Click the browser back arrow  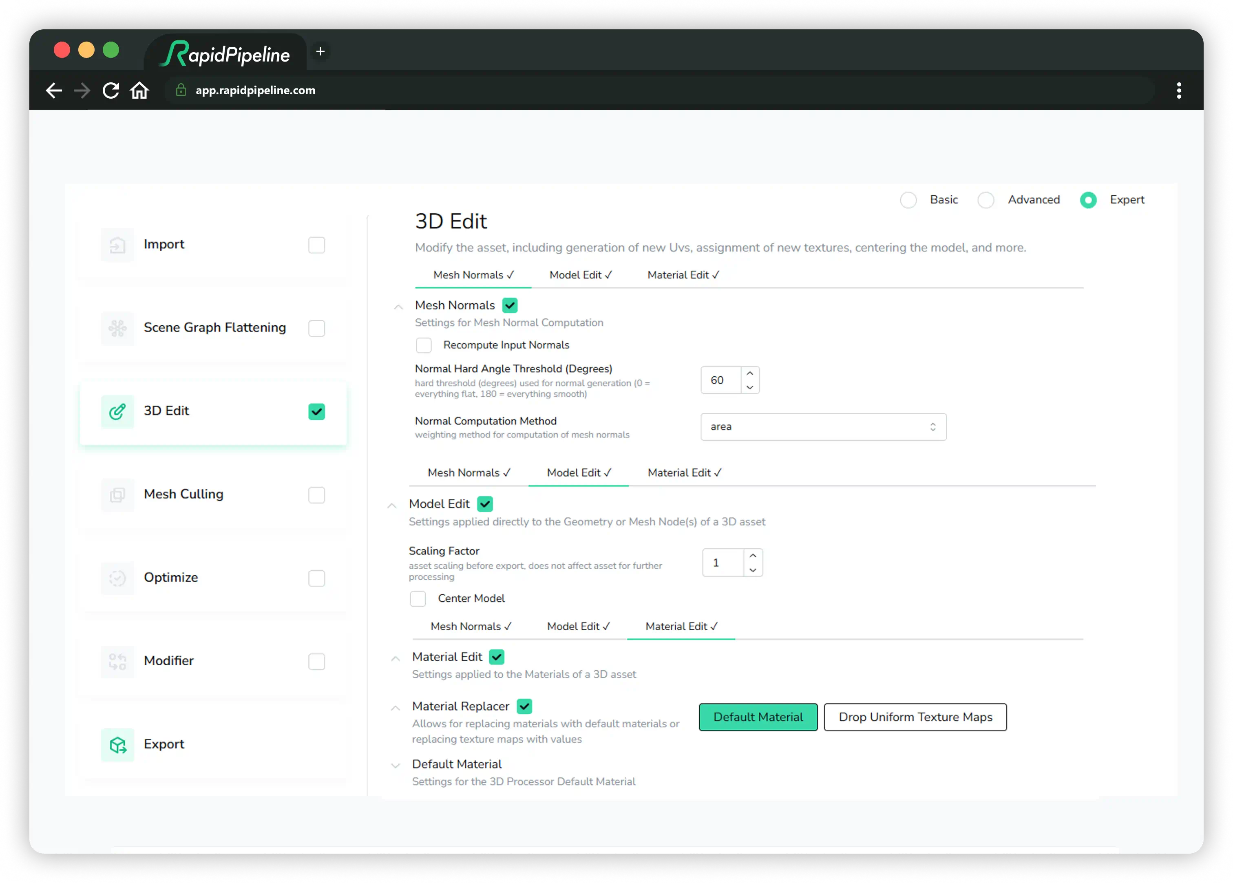pos(54,90)
